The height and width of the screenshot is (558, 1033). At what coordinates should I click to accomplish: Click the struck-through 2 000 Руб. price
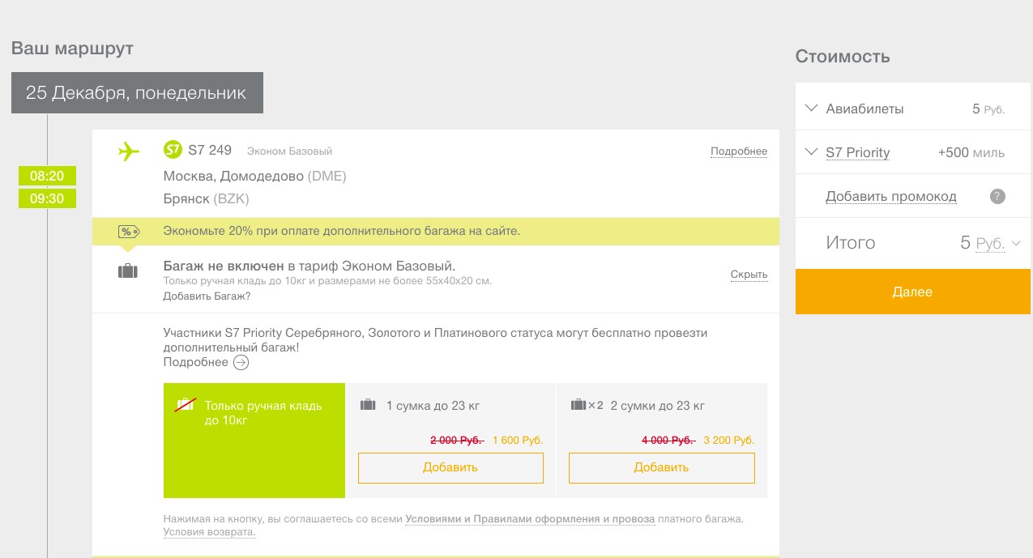457,441
